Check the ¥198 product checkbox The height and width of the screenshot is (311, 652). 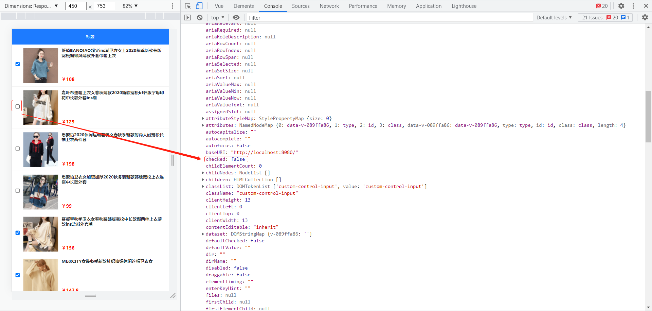point(18,149)
